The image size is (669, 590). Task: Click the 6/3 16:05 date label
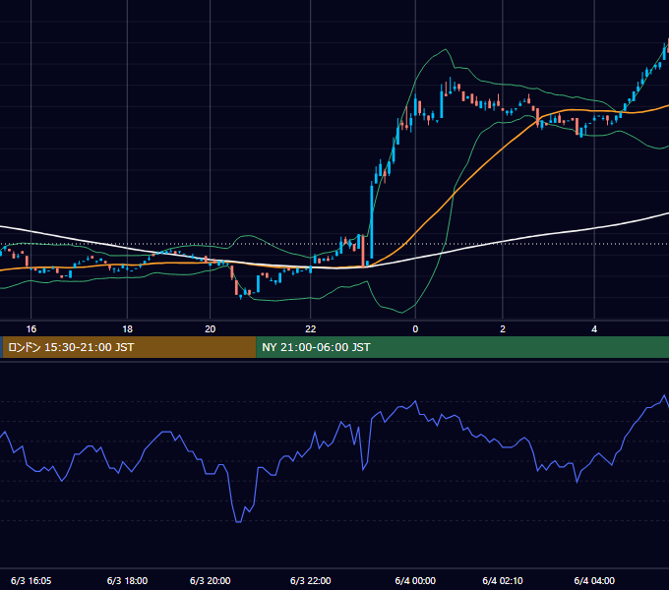(x=31, y=580)
